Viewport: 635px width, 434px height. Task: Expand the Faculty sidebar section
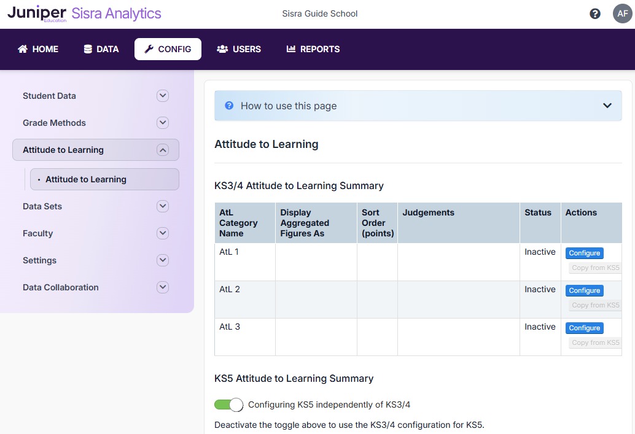162,233
